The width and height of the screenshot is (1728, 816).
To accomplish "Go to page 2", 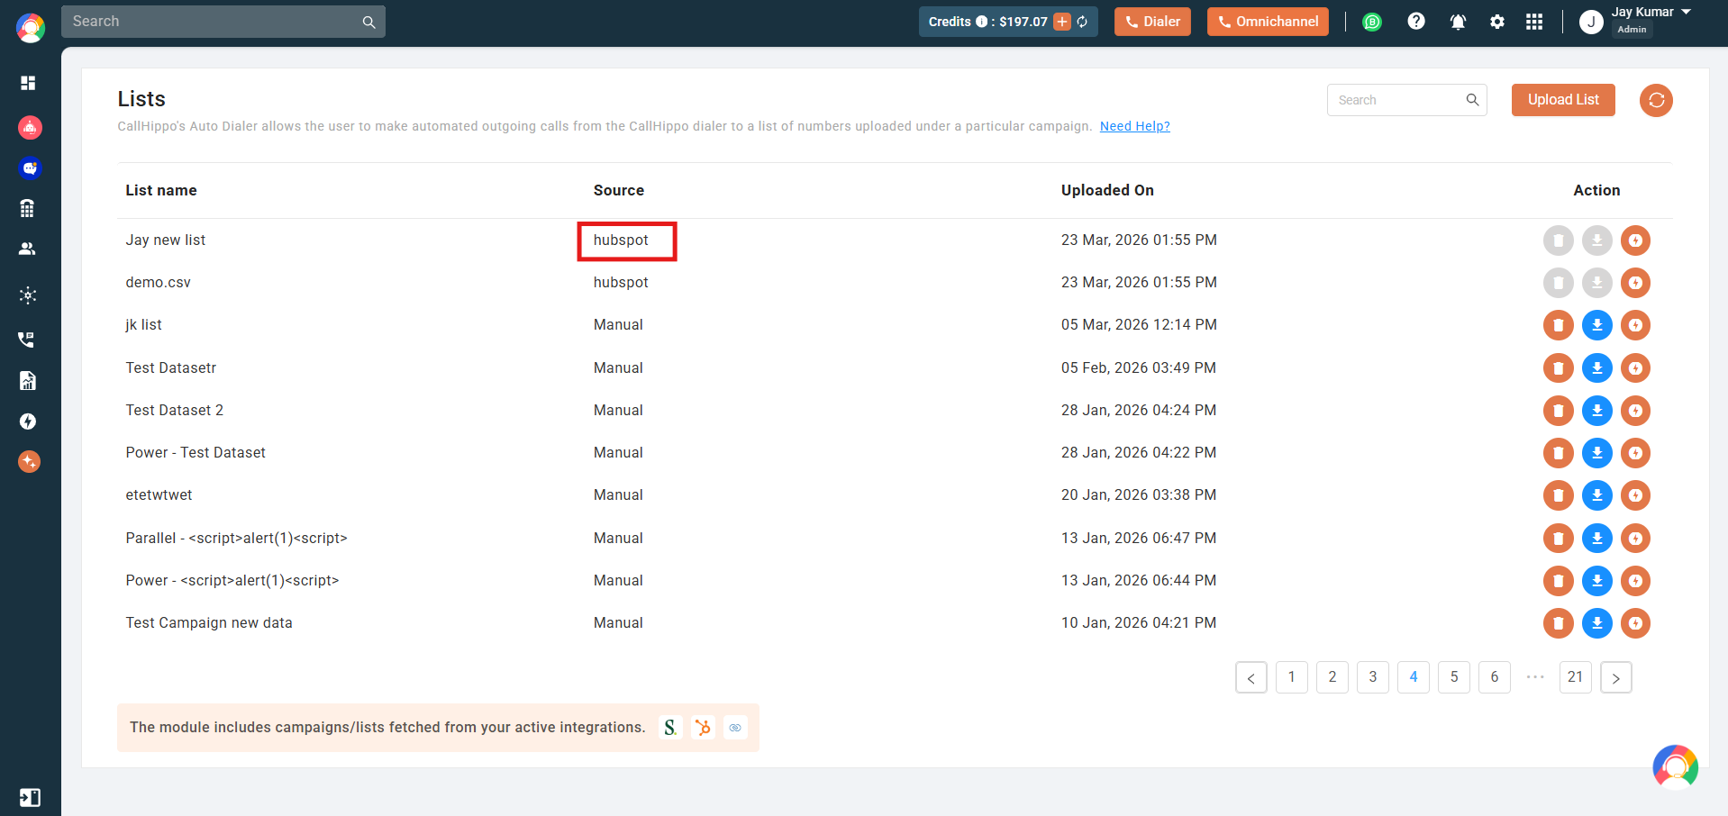I will 1332,677.
